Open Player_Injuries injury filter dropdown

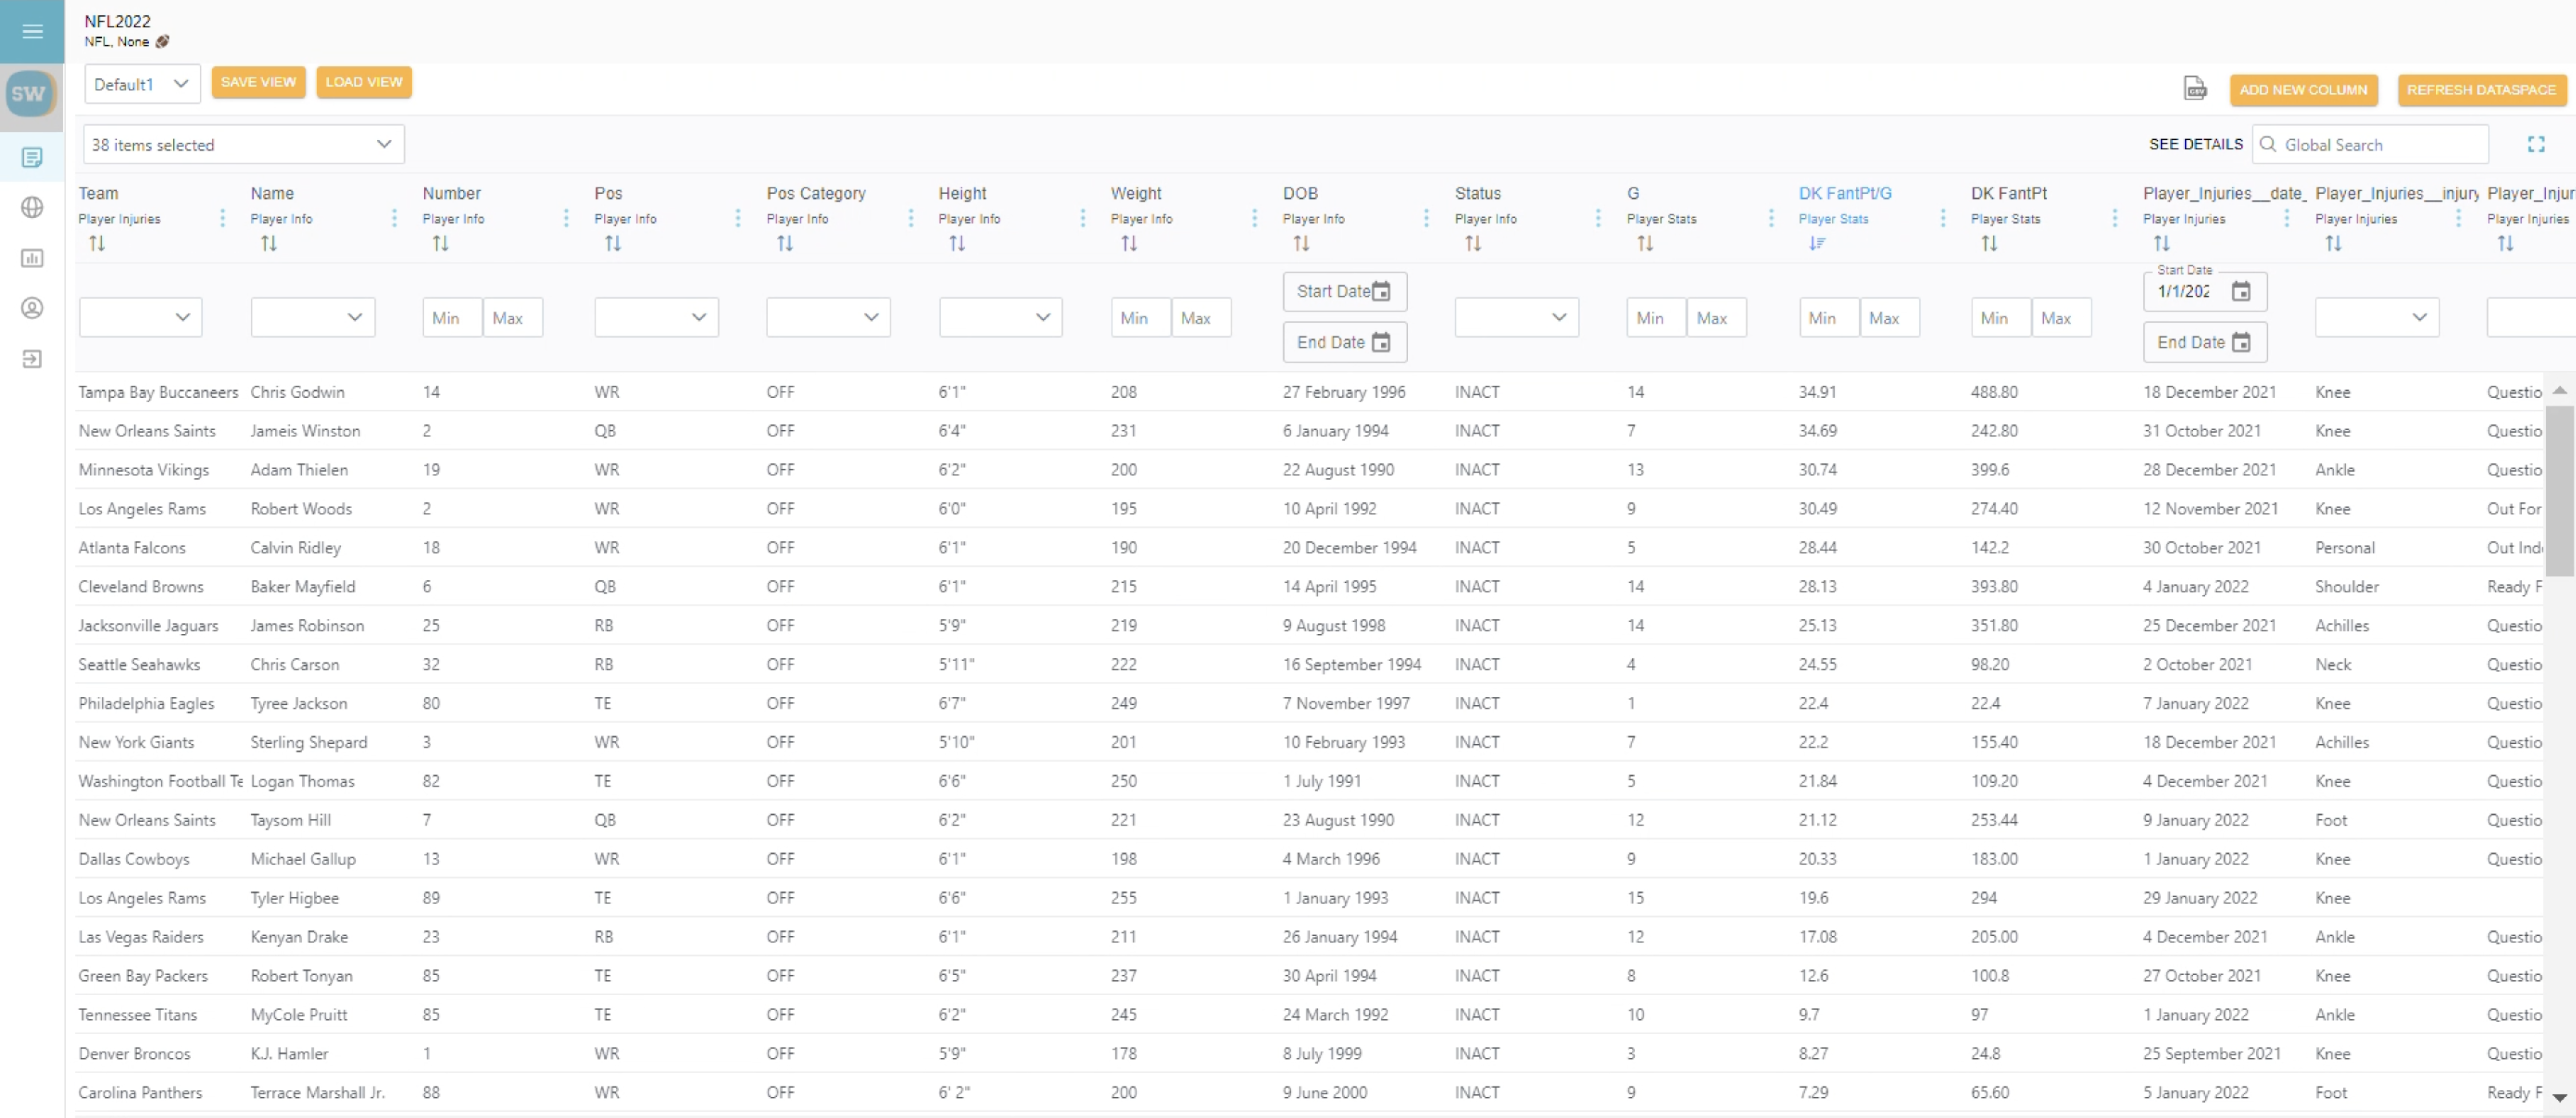click(x=2377, y=317)
